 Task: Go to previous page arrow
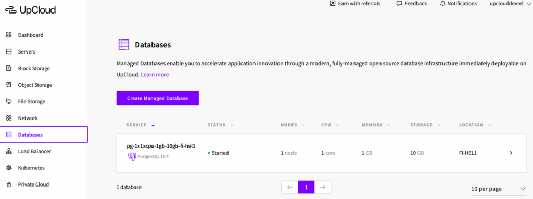(x=289, y=187)
